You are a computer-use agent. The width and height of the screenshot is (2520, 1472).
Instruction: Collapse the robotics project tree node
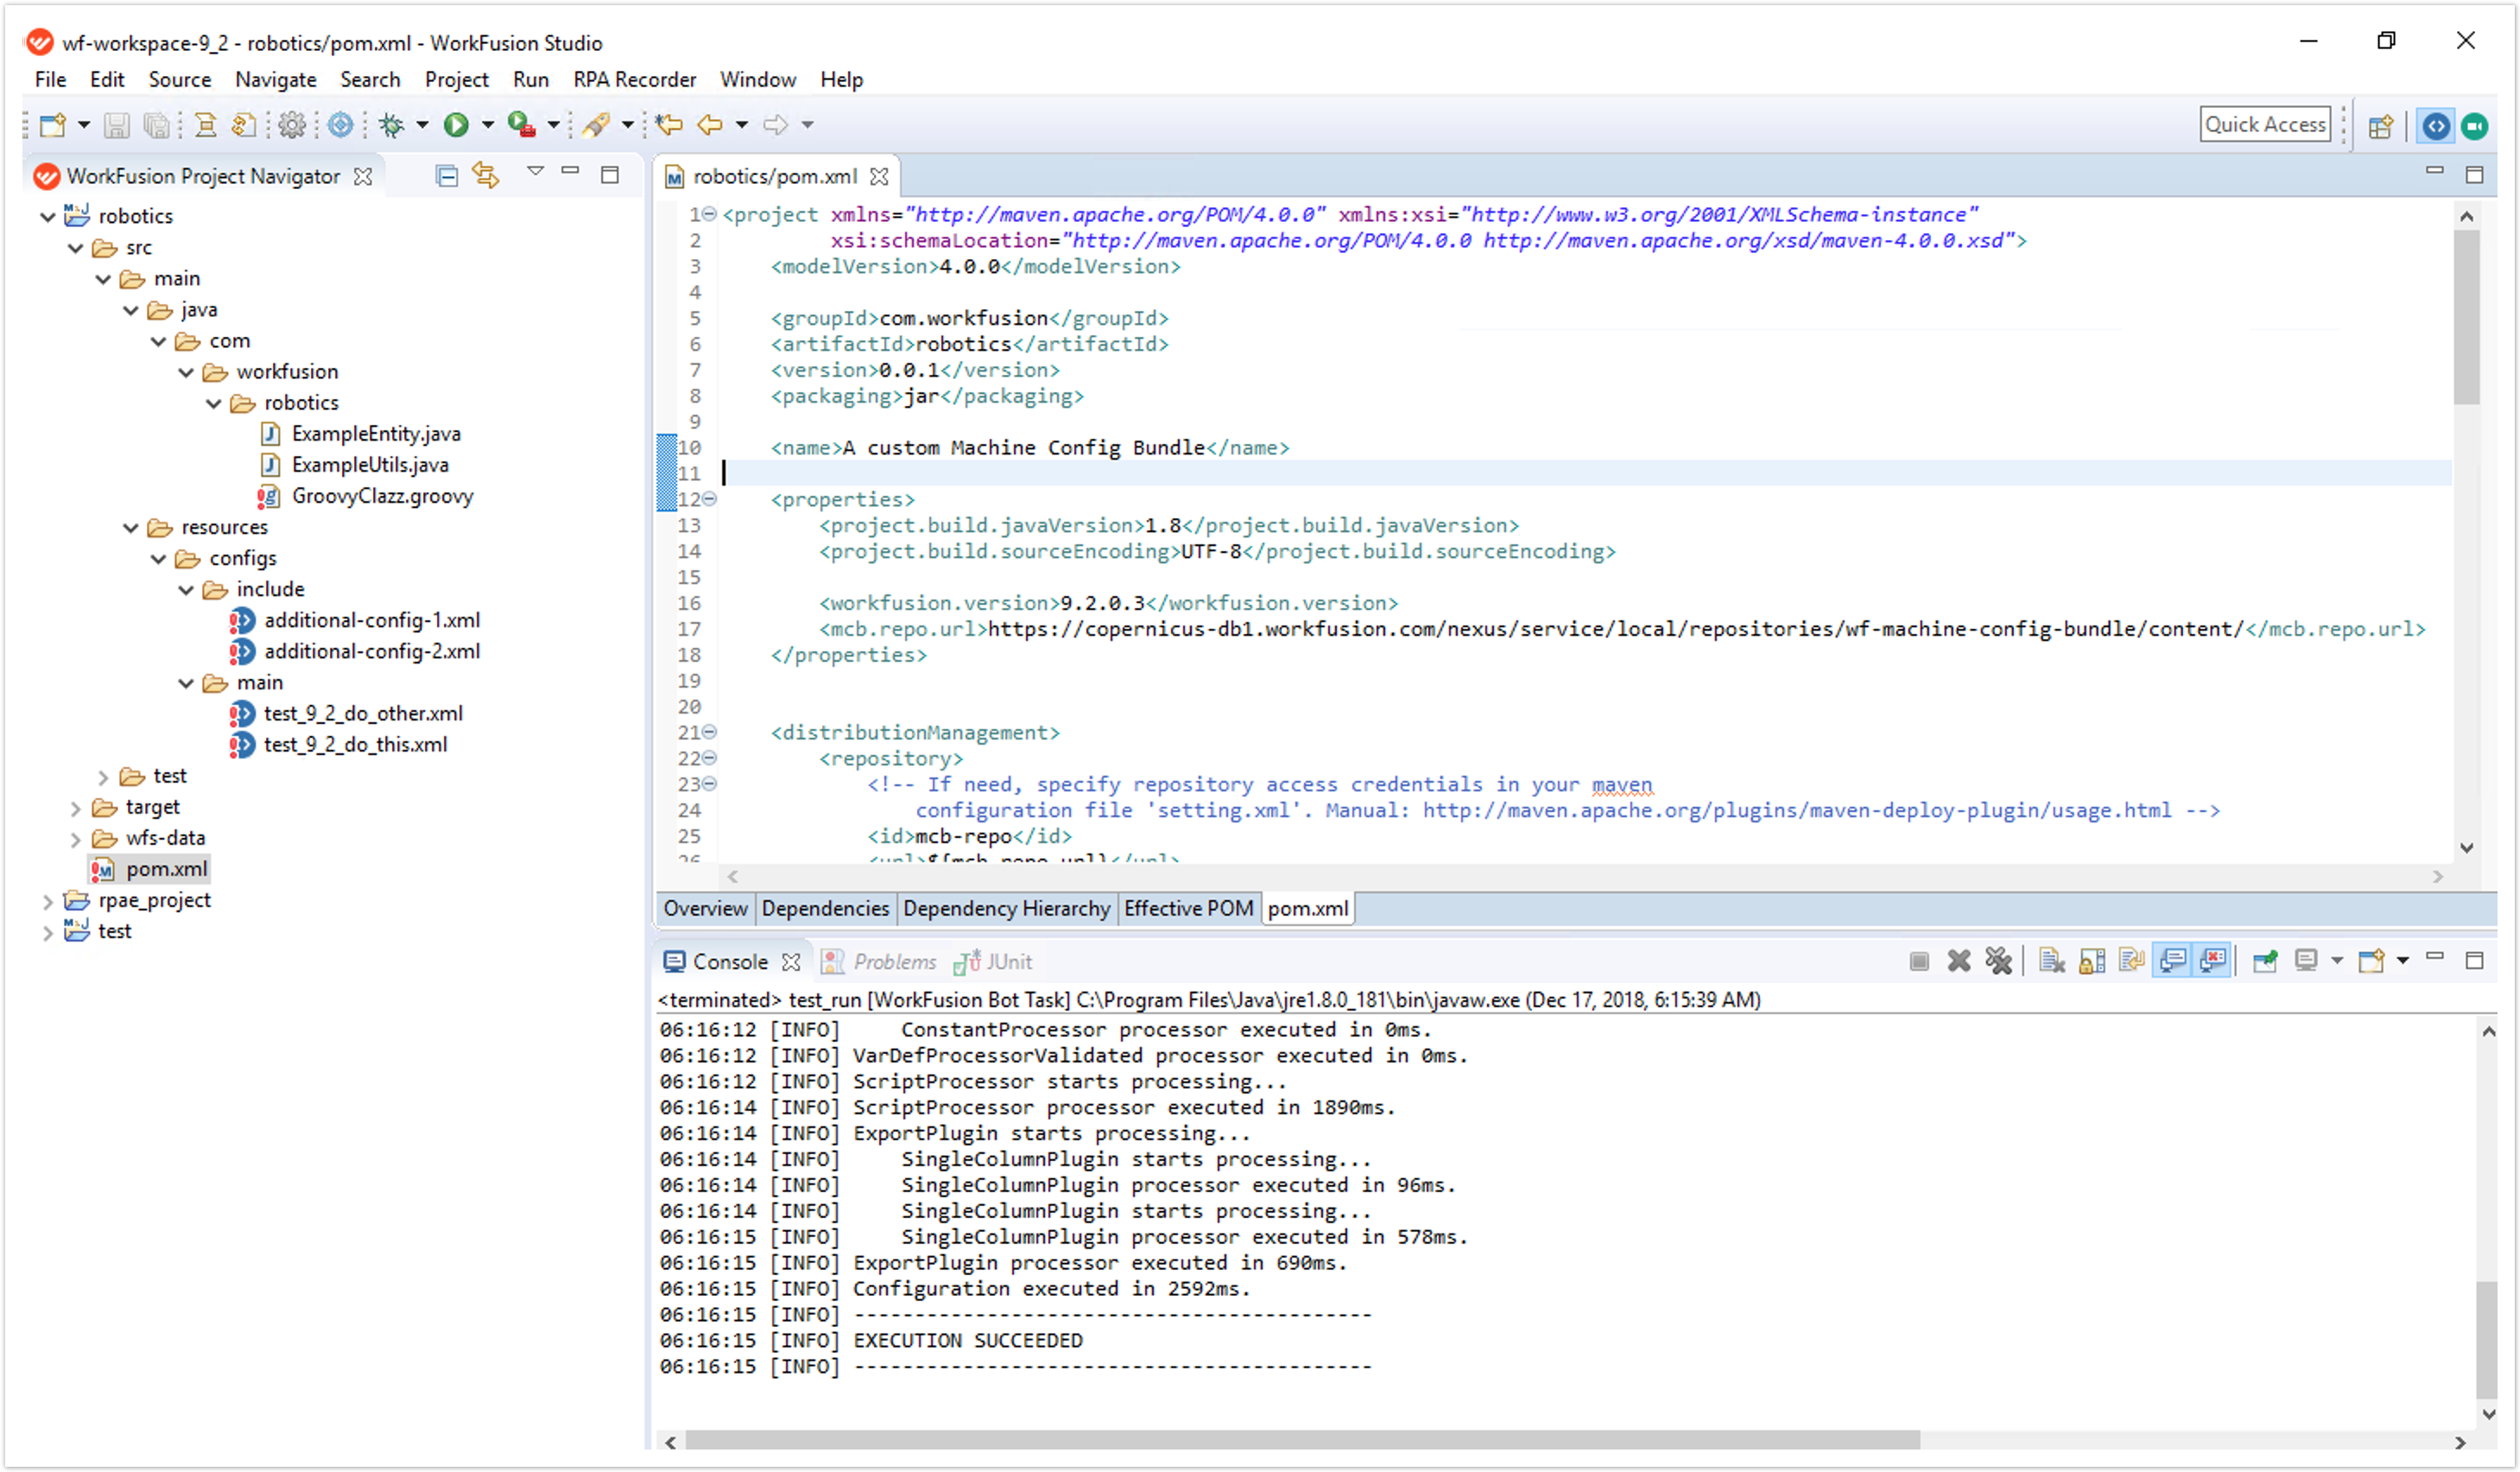pyautogui.click(x=47, y=217)
